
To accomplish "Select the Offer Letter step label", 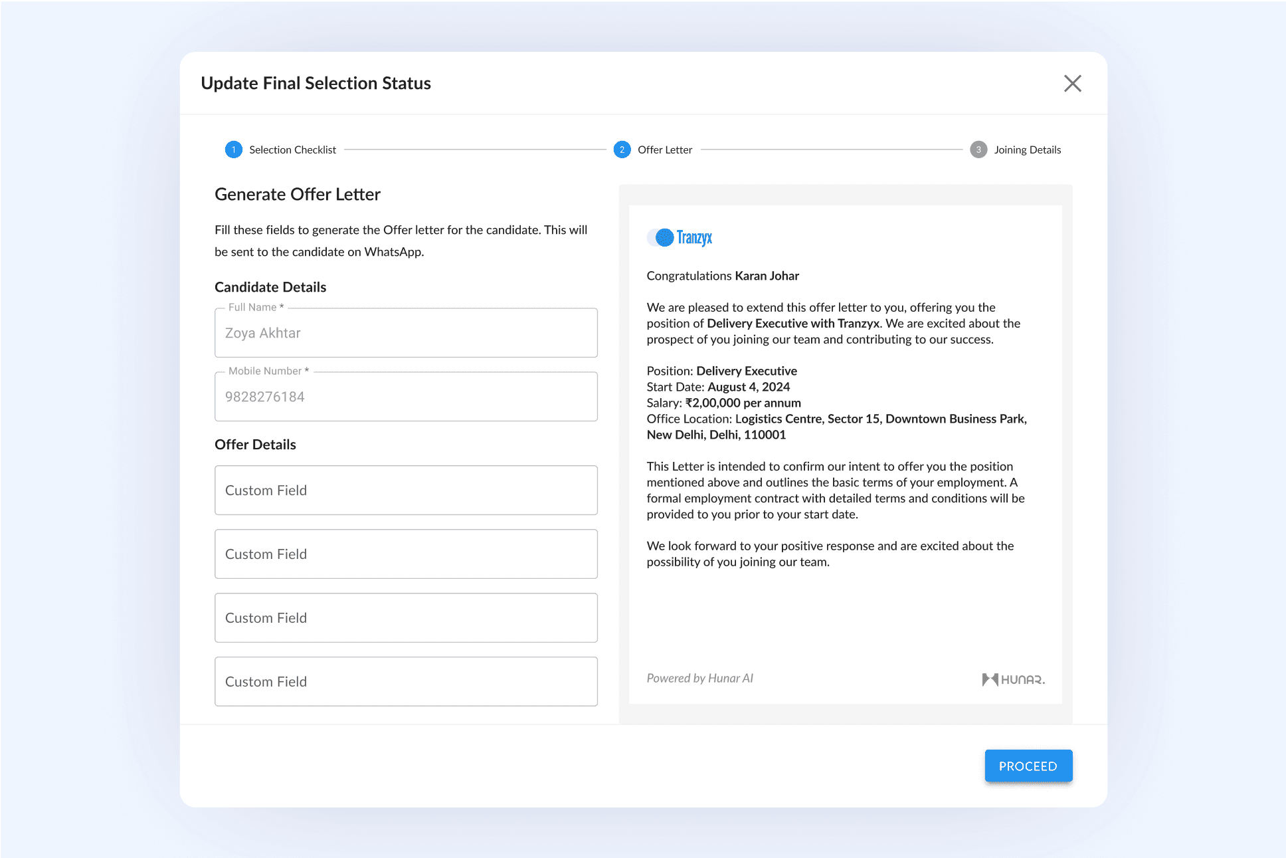I will 664,150.
